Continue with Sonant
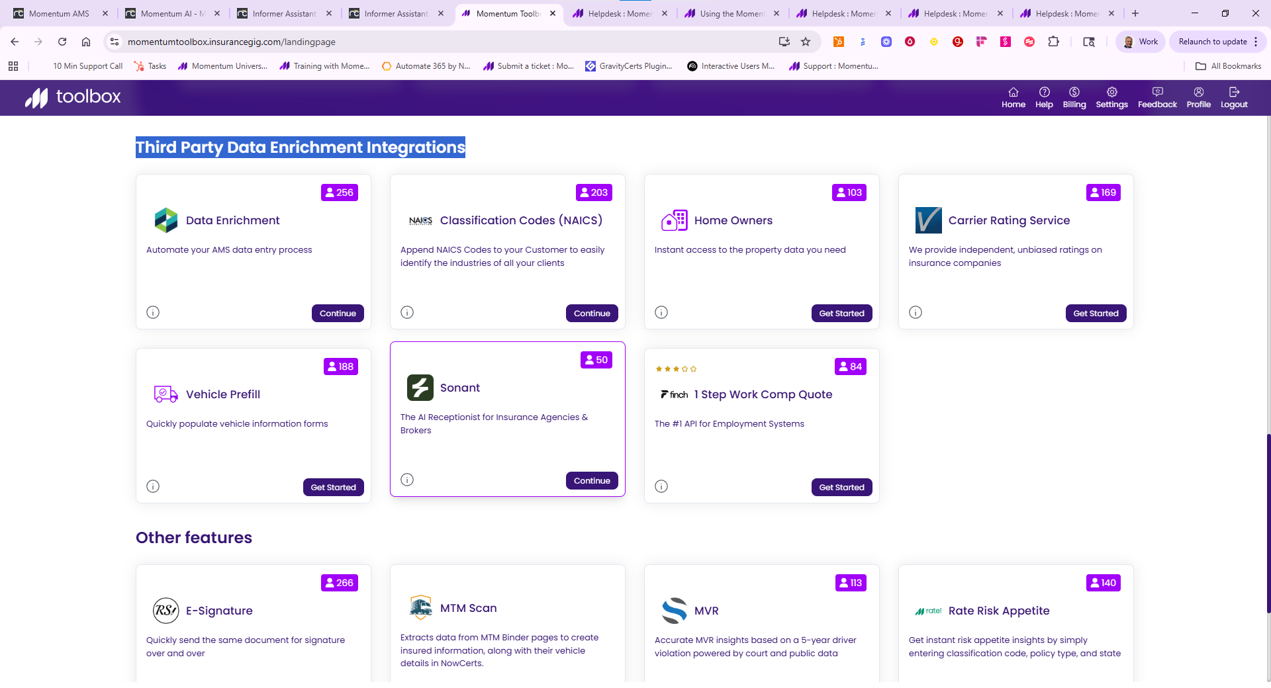Image resolution: width=1271 pixels, height=688 pixels. pyautogui.click(x=592, y=480)
